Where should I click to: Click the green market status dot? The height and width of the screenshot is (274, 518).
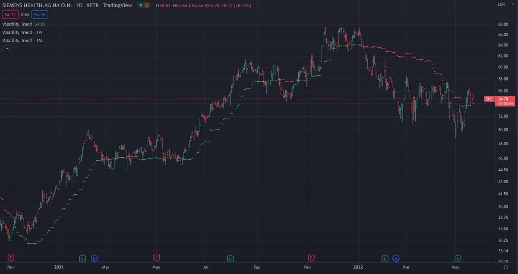click(140, 6)
